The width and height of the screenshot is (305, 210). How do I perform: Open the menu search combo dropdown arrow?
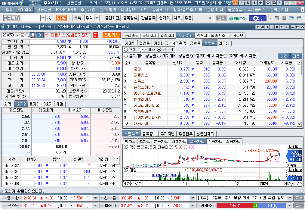43,18
